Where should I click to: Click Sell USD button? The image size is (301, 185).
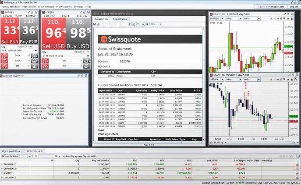click(53, 34)
